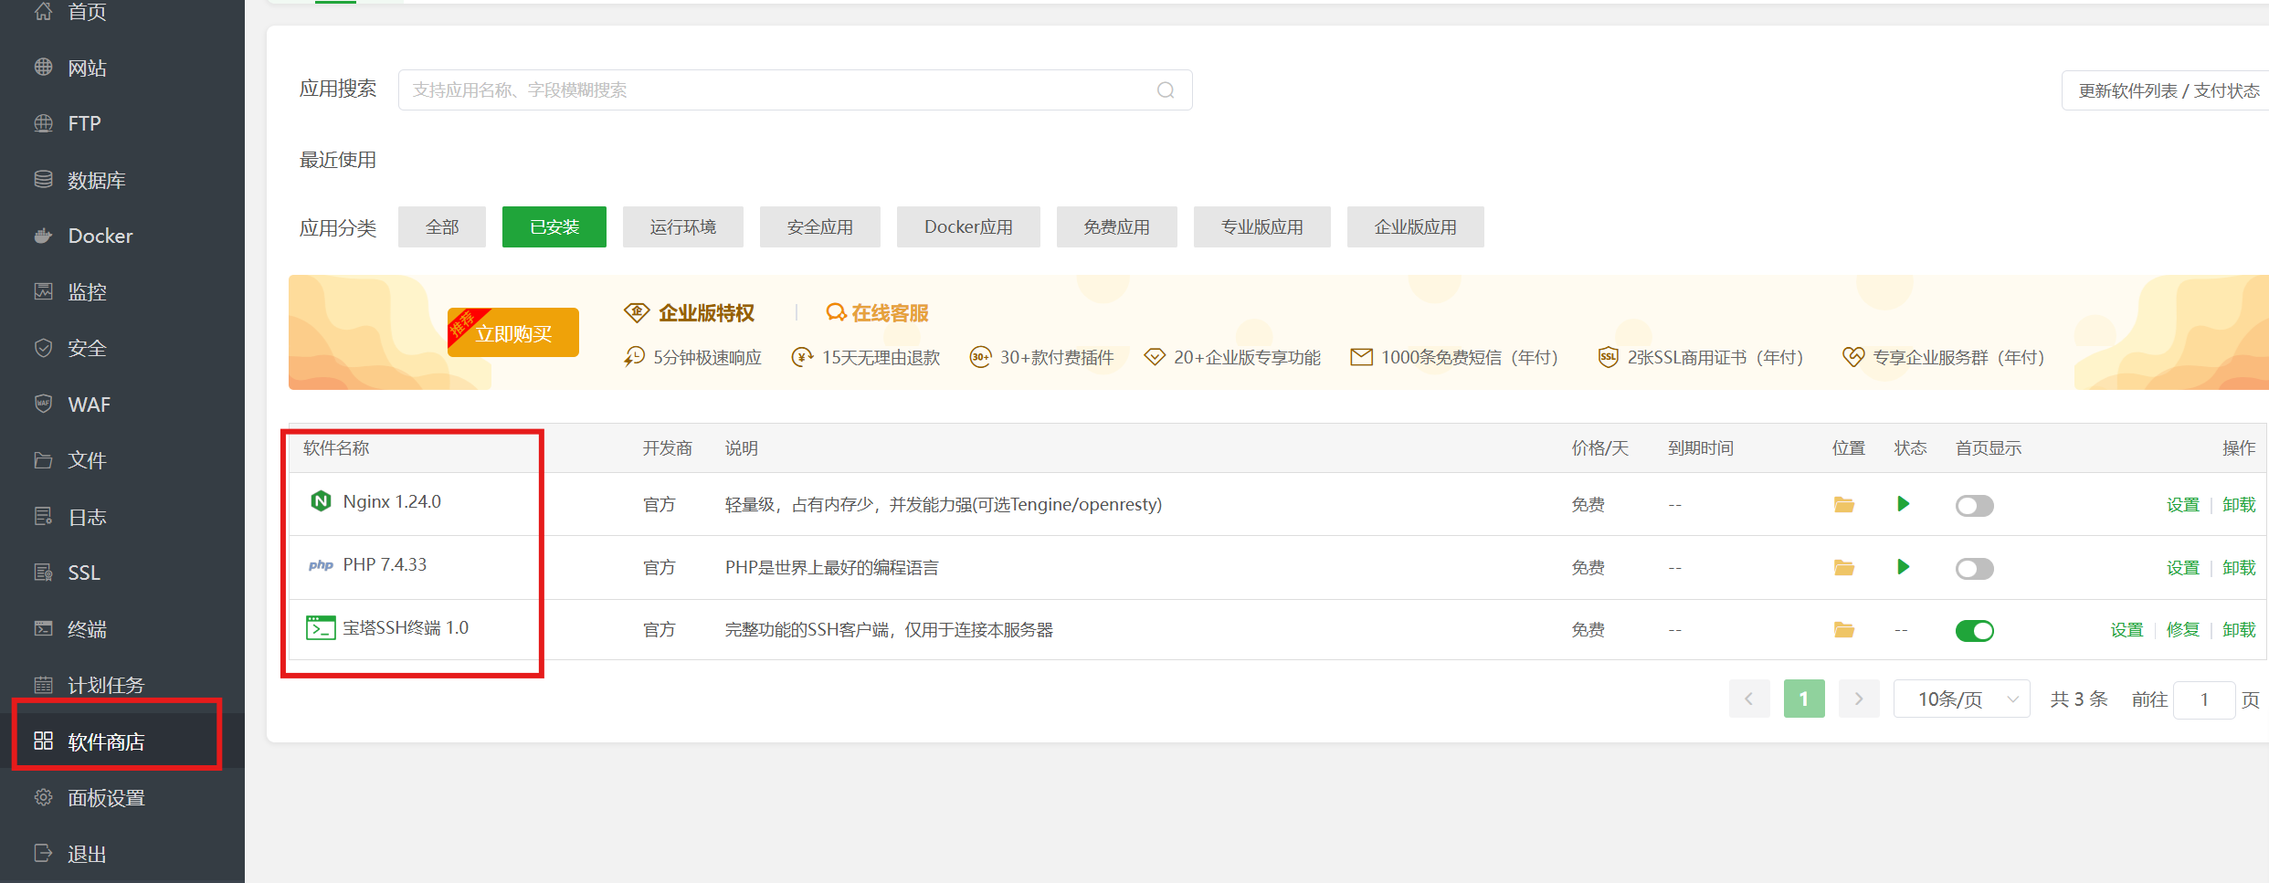This screenshot has width=2269, height=883.
Task: Click the 宝塔SSH终端 1.0 software name
Action: pos(406,627)
